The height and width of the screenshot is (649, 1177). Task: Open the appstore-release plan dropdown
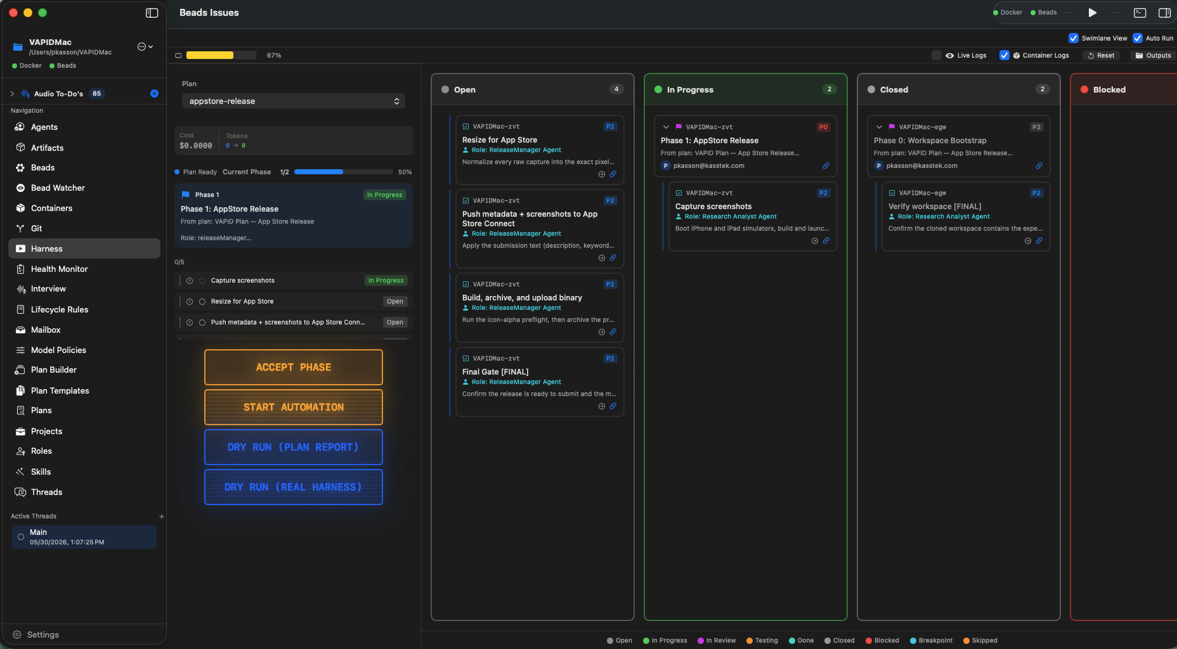coord(294,101)
